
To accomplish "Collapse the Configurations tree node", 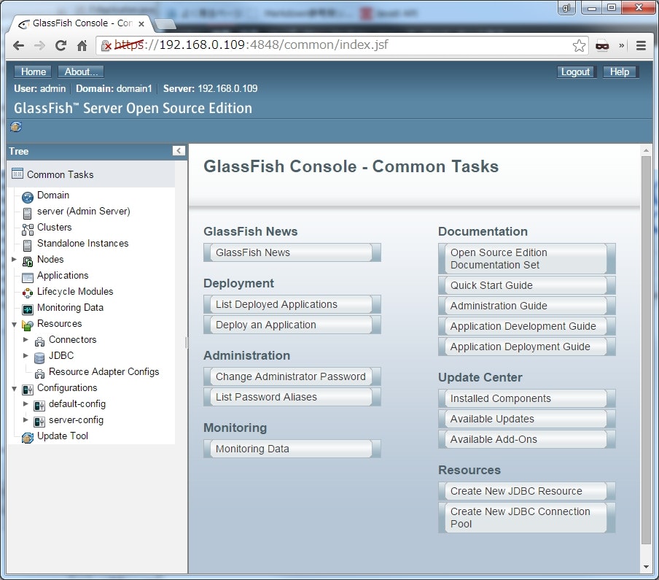I will tap(14, 389).
